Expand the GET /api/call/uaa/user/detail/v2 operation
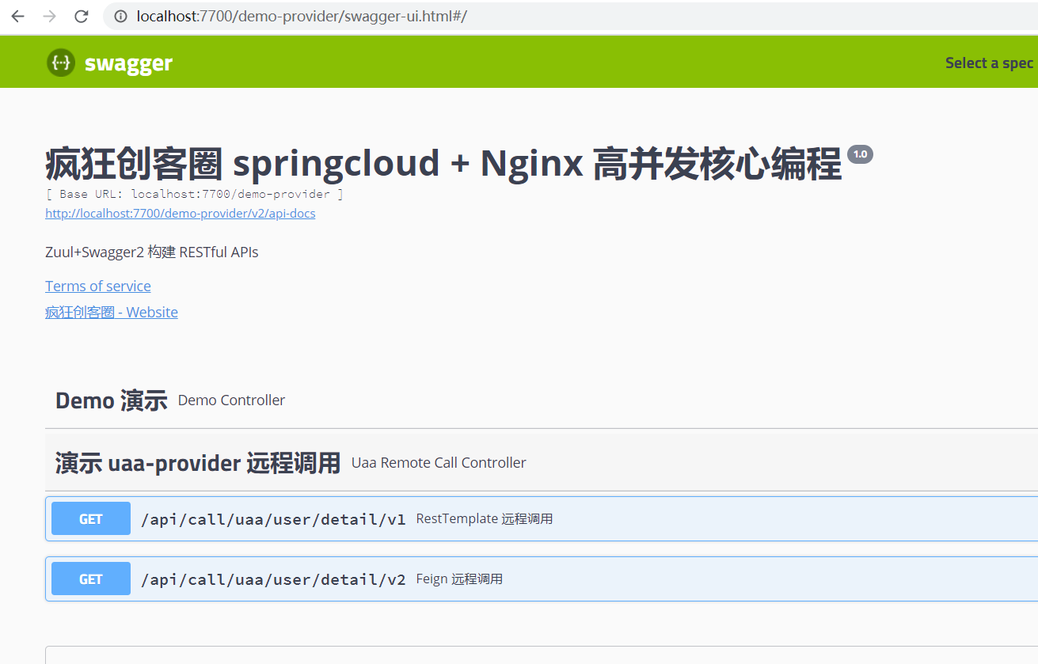The width and height of the screenshot is (1038, 664). click(x=542, y=579)
